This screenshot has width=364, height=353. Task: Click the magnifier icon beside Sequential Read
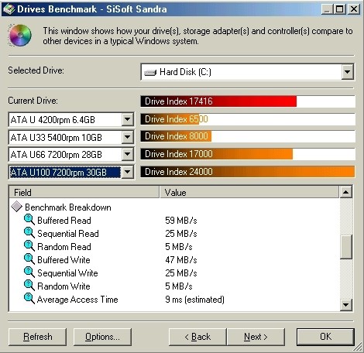coord(29,233)
